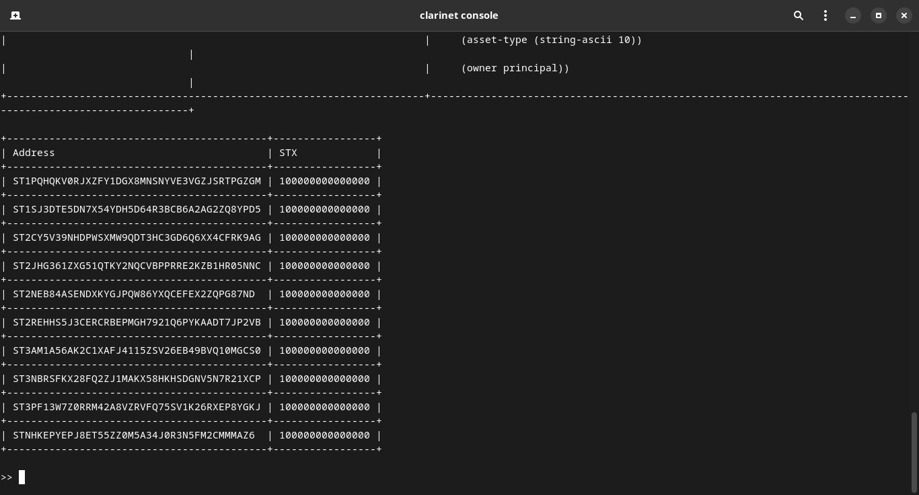The width and height of the screenshot is (919, 495).
Task: Click the >> prompt input line
Action: (459, 478)
